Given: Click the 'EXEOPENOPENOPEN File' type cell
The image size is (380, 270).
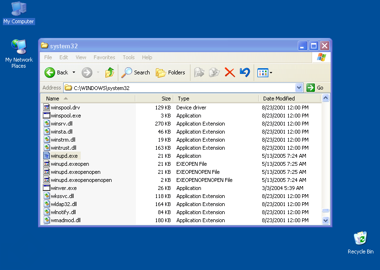Looking at the screenshot, I should click(x=204, y=180).
